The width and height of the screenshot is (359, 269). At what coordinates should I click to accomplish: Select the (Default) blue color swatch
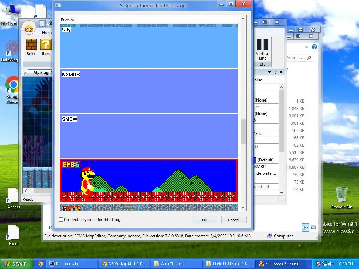(255, 160)
